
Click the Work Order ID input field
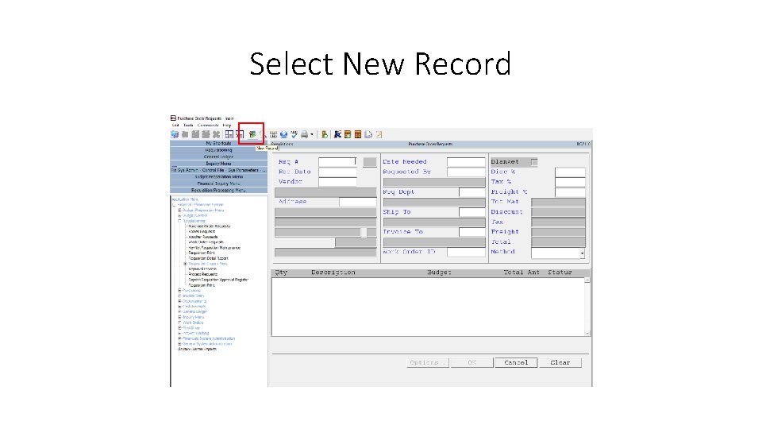[466, 252]
